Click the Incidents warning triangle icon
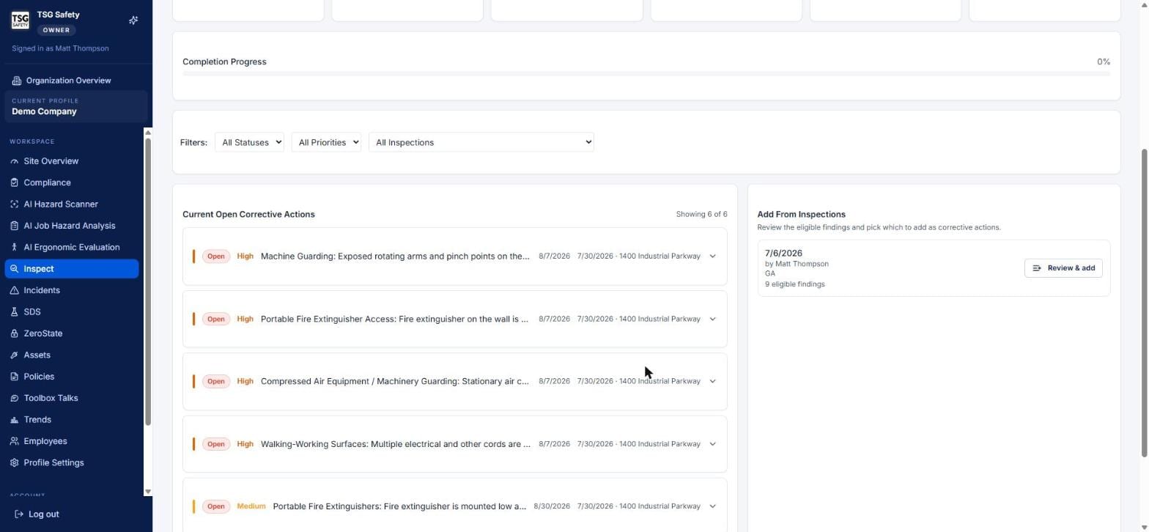The height and width of the screenshot is (532, 1149). tap(15, 290)
